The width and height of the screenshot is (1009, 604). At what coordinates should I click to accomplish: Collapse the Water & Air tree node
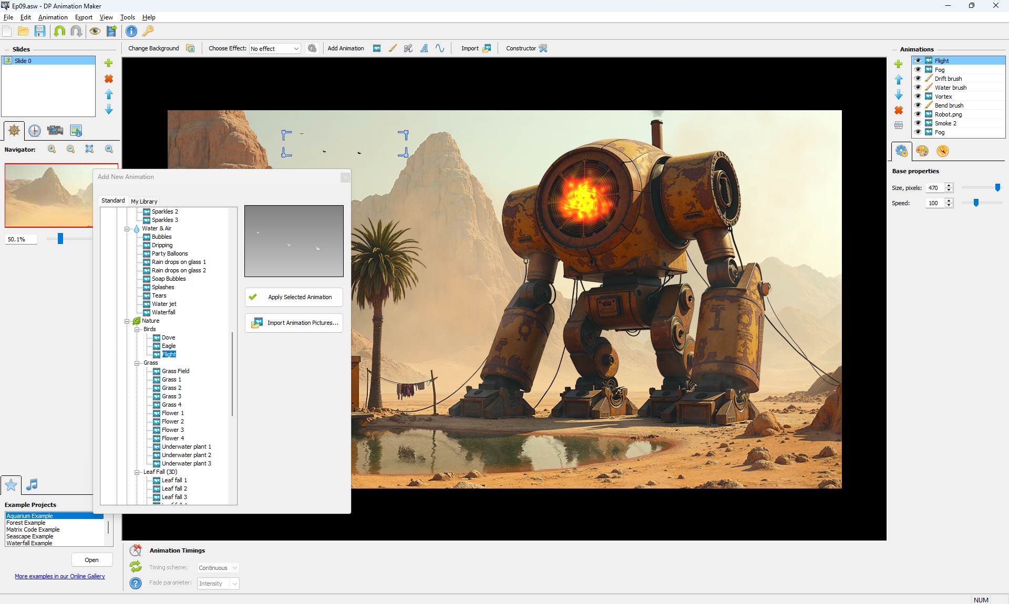[x=127, y=229]
